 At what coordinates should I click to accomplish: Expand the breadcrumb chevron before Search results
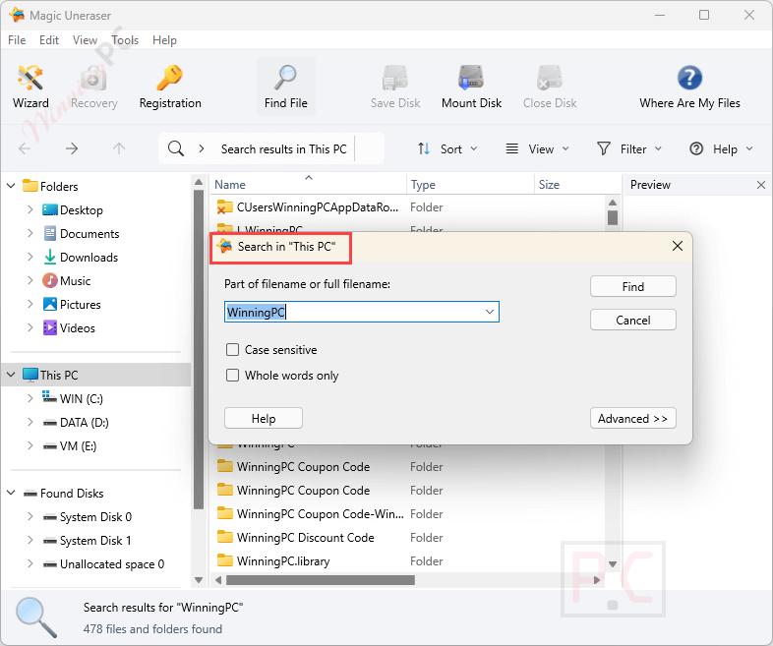tap(202, 148)
